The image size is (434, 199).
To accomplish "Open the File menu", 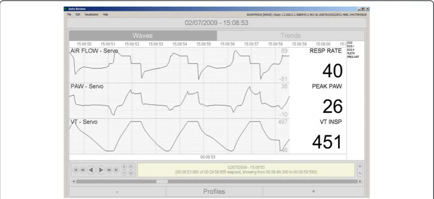I will (x=69, y=14).
